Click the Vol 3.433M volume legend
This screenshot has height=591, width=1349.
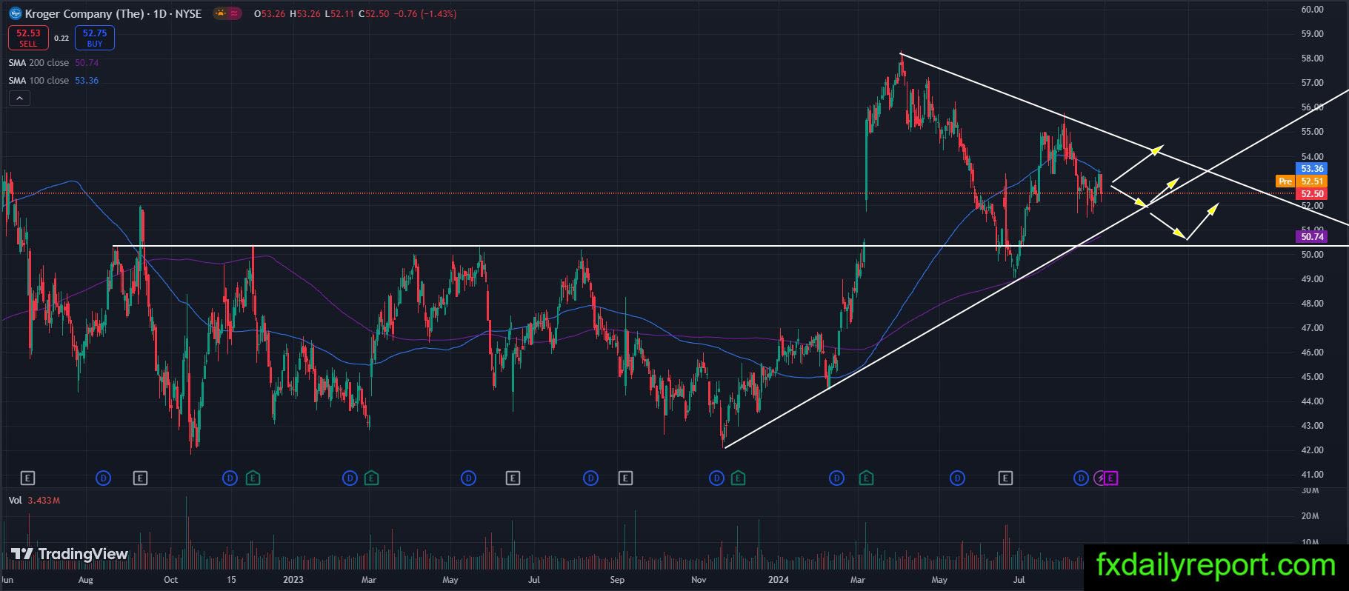point(34,501)
